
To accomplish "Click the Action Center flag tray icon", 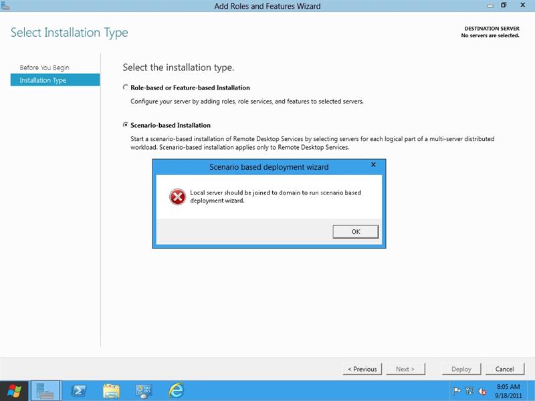I will [x=457, y=391].
